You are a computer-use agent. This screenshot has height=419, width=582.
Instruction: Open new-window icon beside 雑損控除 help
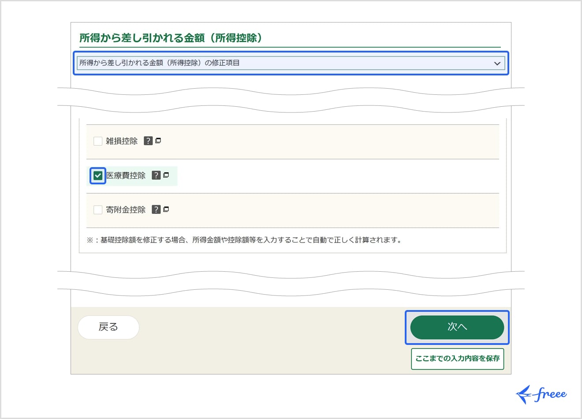[158, 141]
